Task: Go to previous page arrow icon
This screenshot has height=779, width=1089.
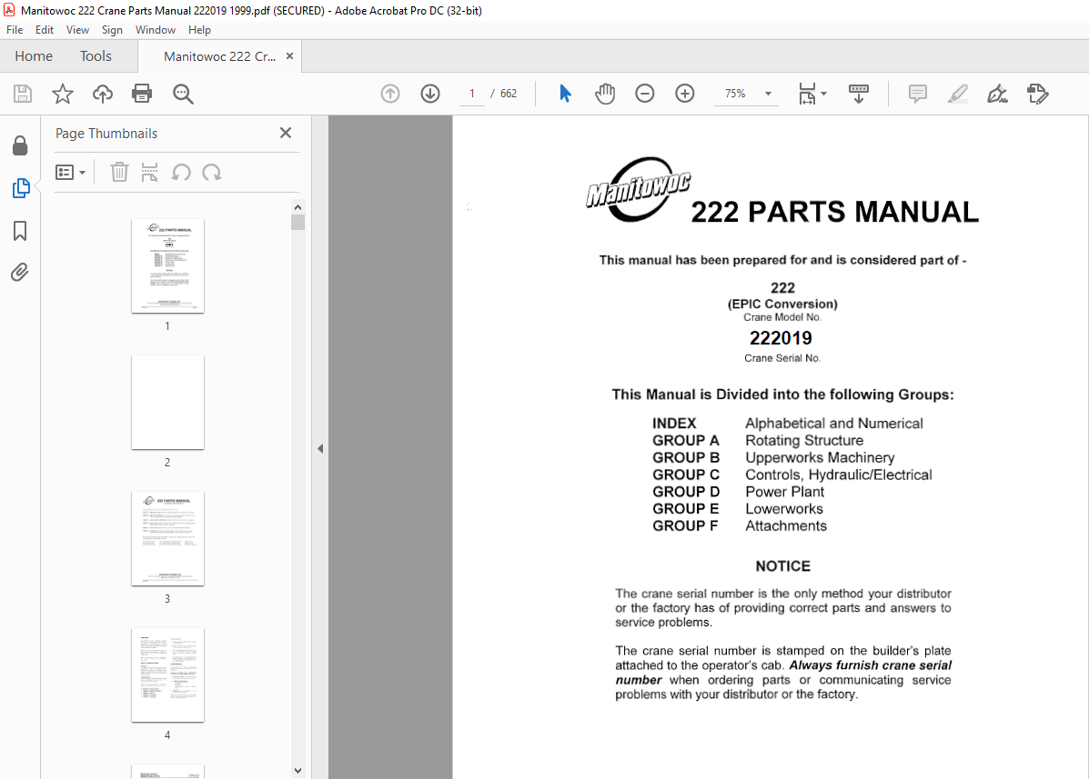Action: pos(390,94)
